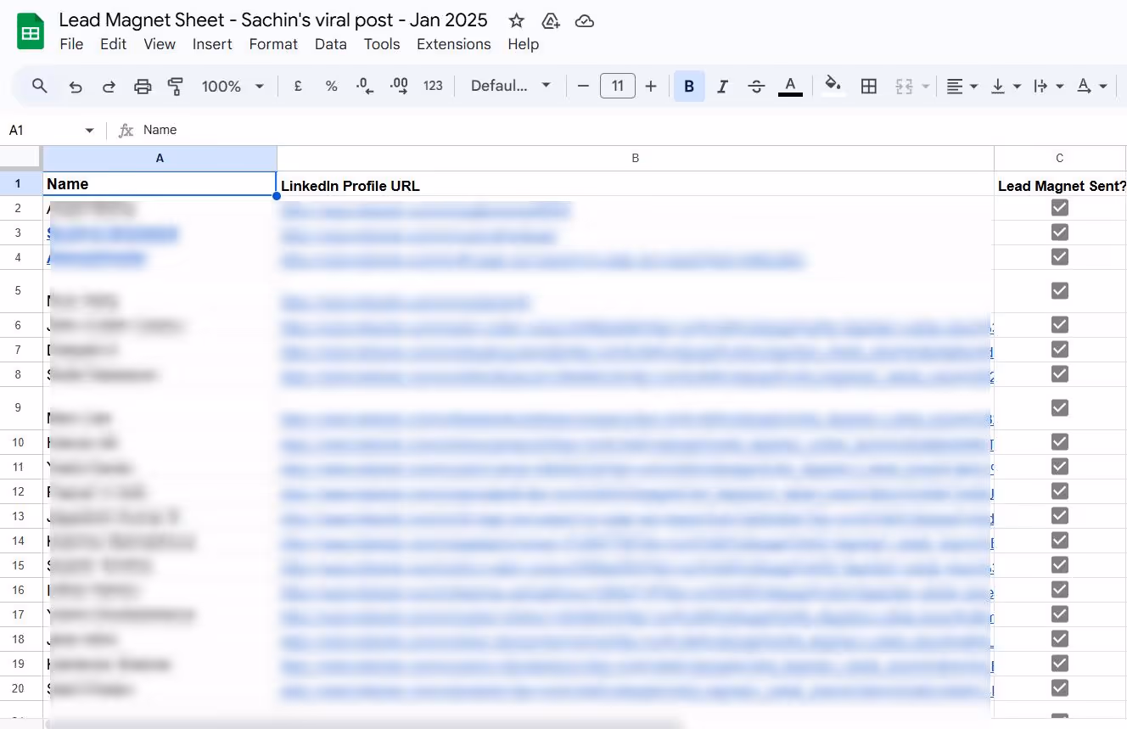This screenshot has height=729, width=1127.
Task: Apply currency format with the £ icon
Action: click(297, 86)
